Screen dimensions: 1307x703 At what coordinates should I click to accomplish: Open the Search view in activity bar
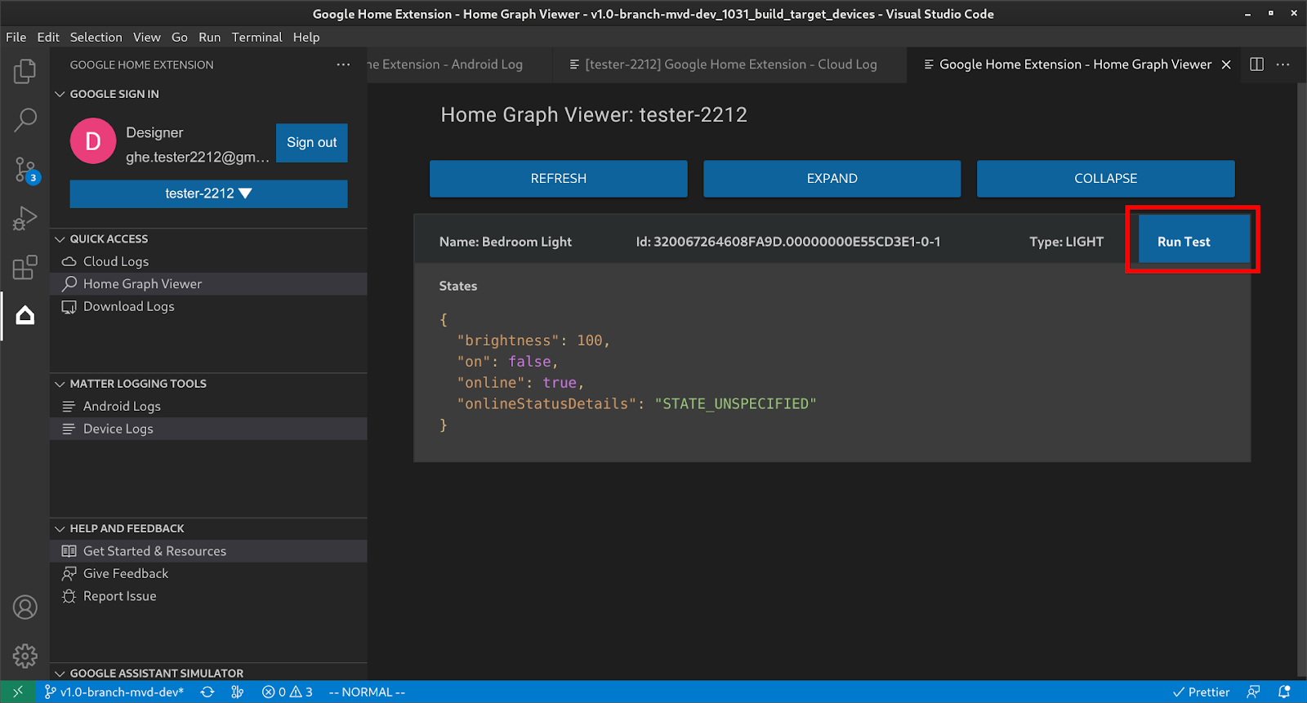[25, 120]
